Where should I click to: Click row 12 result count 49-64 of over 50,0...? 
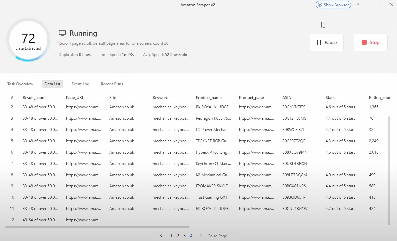pyautogui.click(x=40, y=220)
